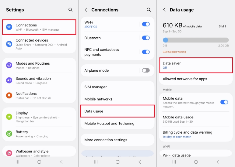The width and height of the screenshot is (235, 167).
Task: Open SIM manager
Action: 118,87
